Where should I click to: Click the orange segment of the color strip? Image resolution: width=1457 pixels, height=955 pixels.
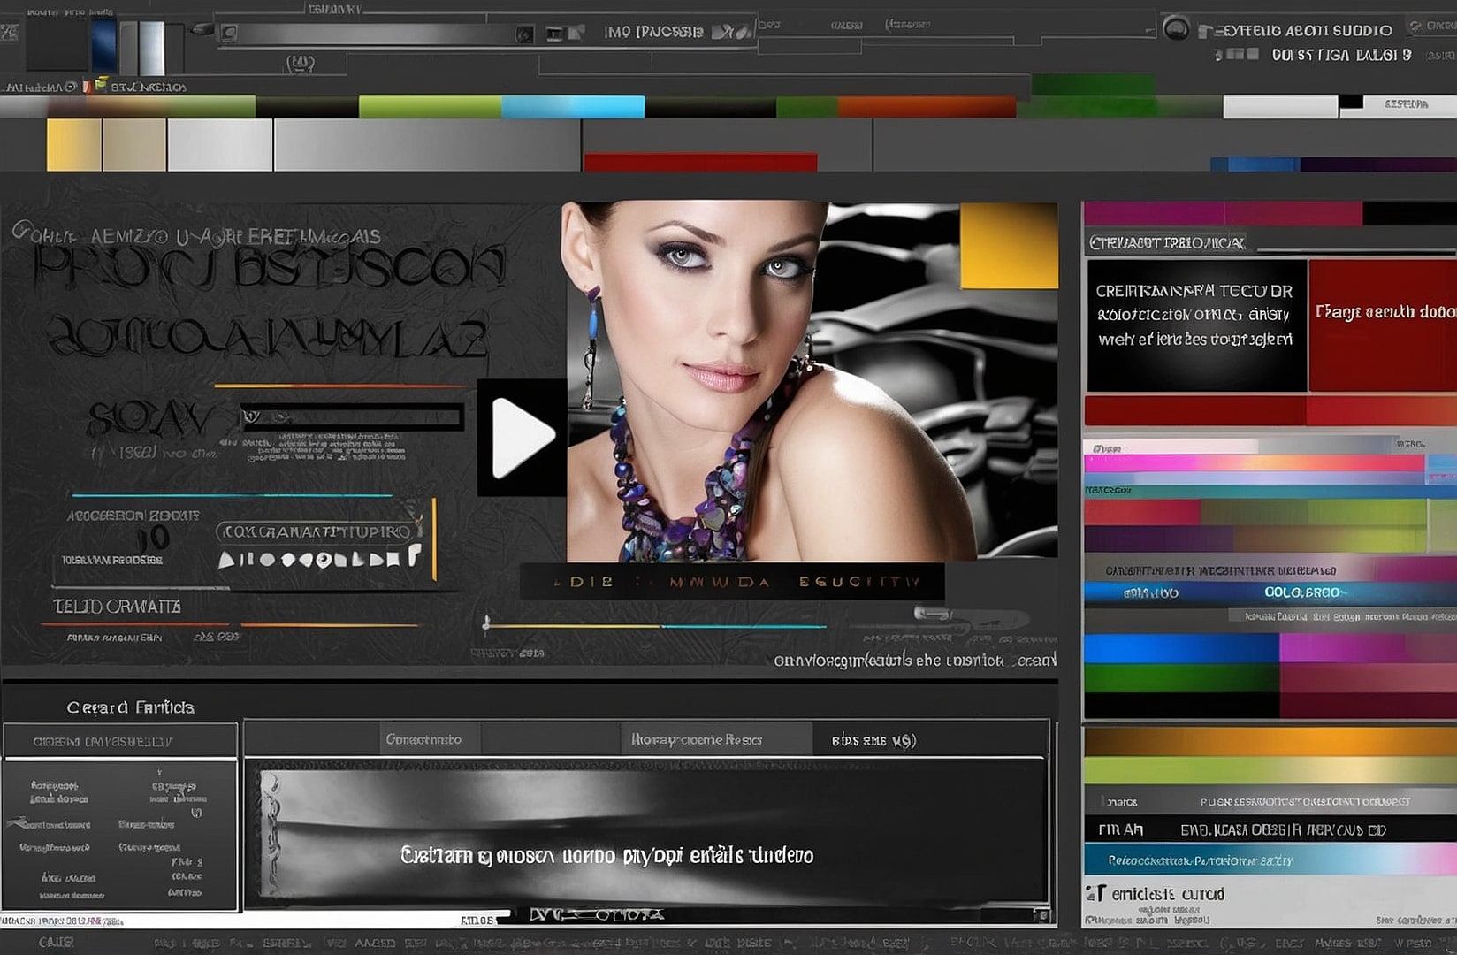(927, 107)
